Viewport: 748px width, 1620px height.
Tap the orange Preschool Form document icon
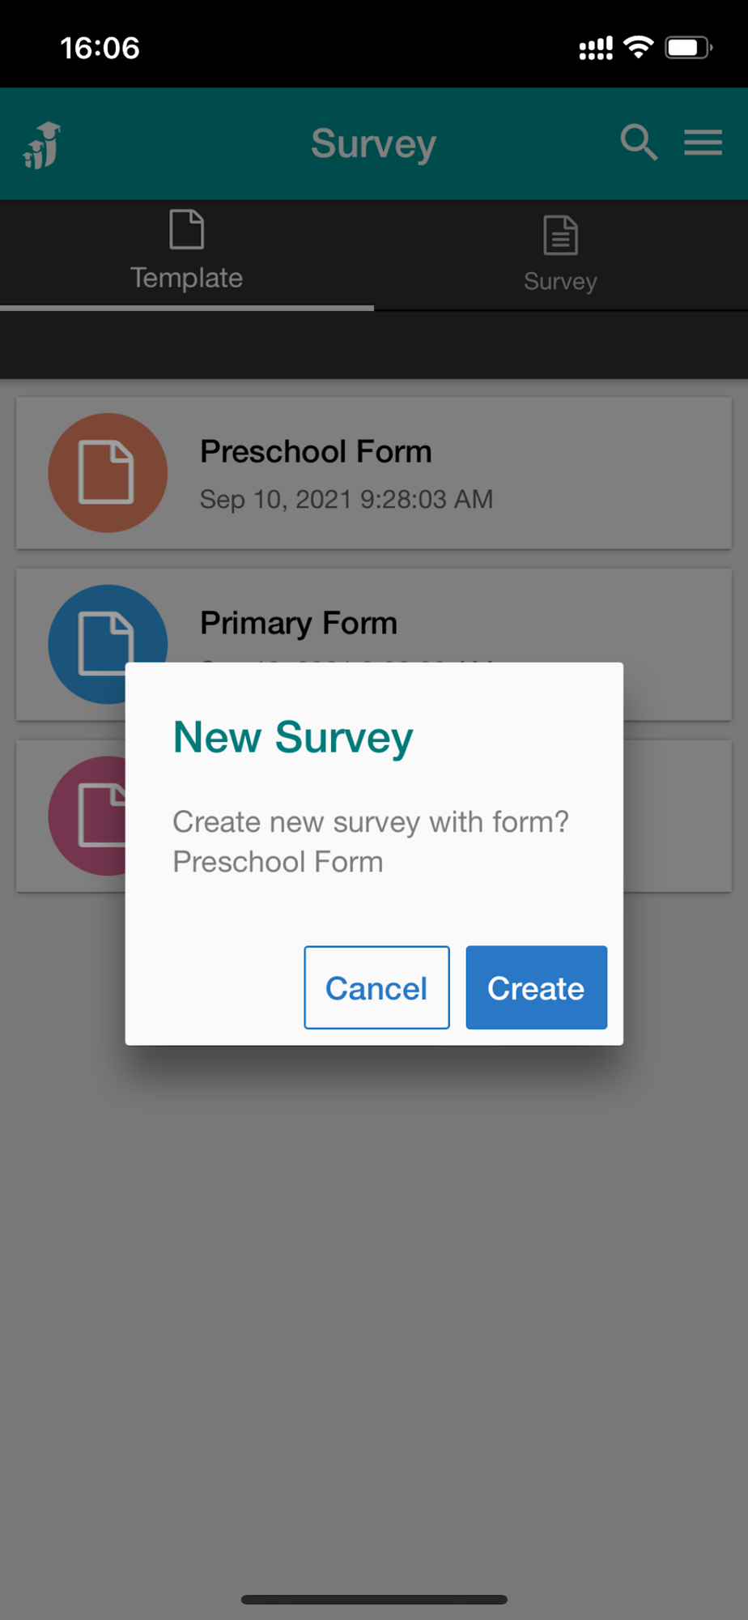(x=108, y=472)
